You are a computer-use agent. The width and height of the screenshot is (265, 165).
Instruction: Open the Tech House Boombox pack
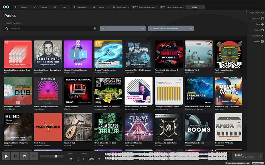click(x=229, y=54)
